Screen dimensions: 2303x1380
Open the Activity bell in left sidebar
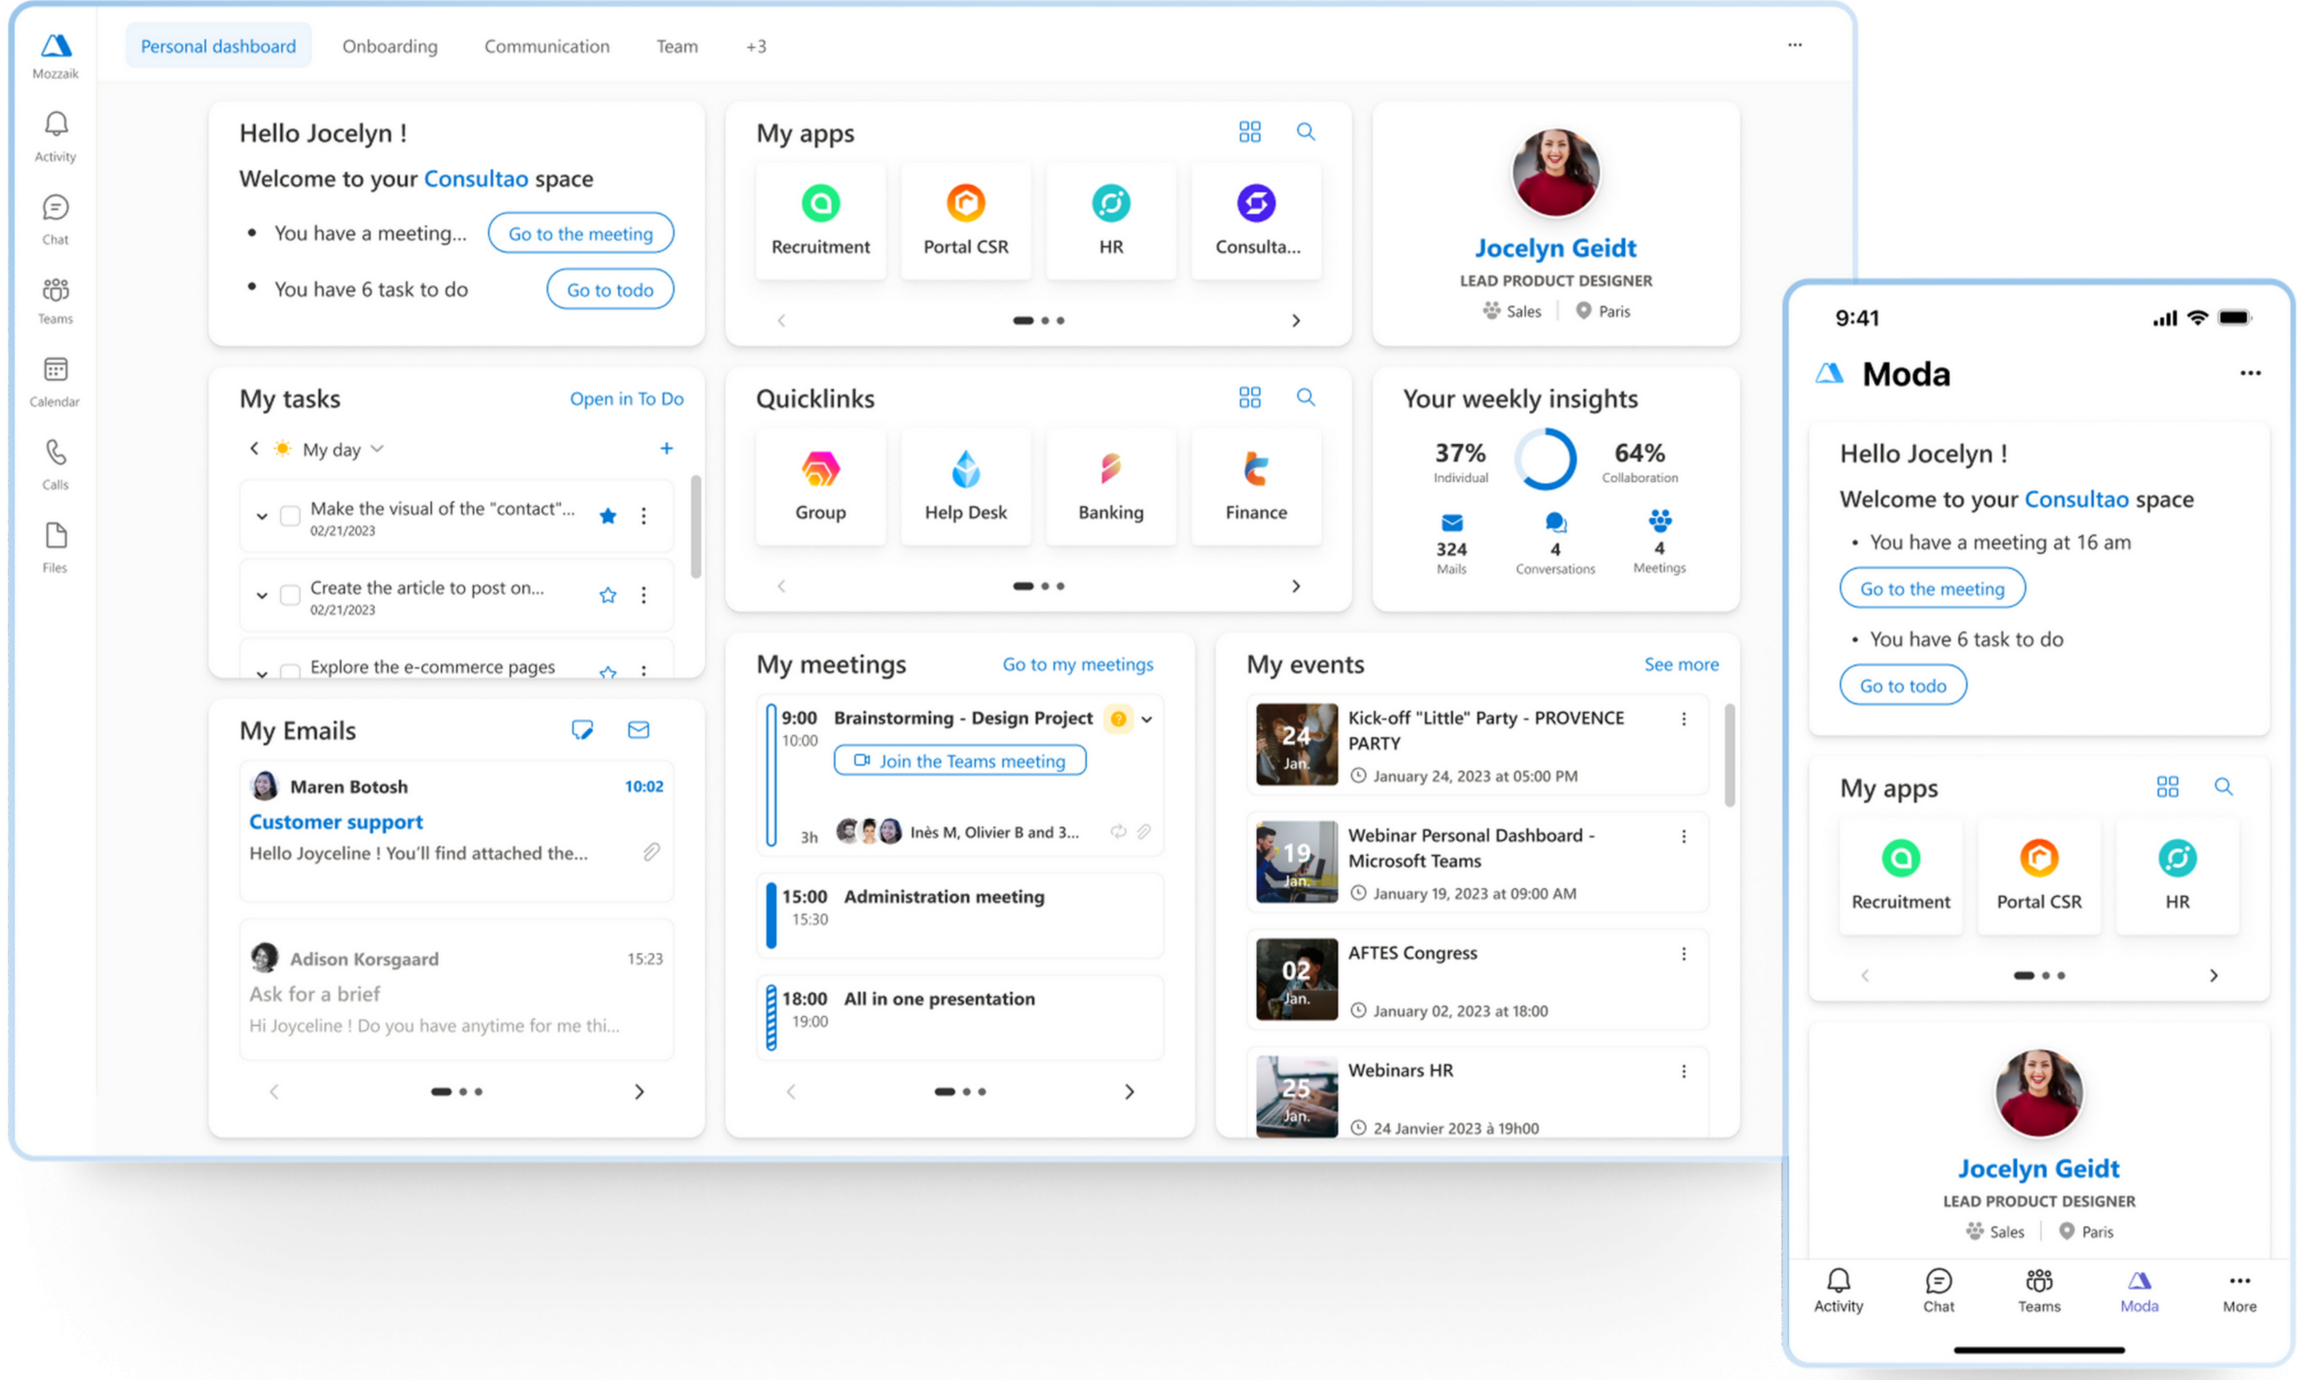pyautogui.click(x=56, y=137)
